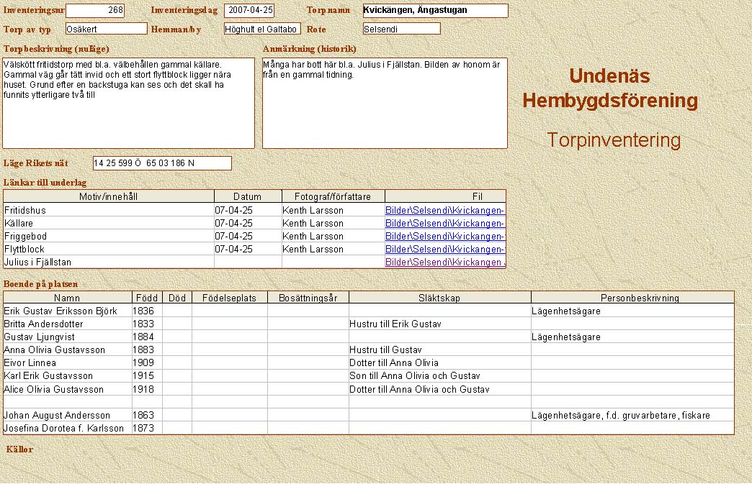Click the Hemman/by field Höghult el Galtabo

(261, 29)
